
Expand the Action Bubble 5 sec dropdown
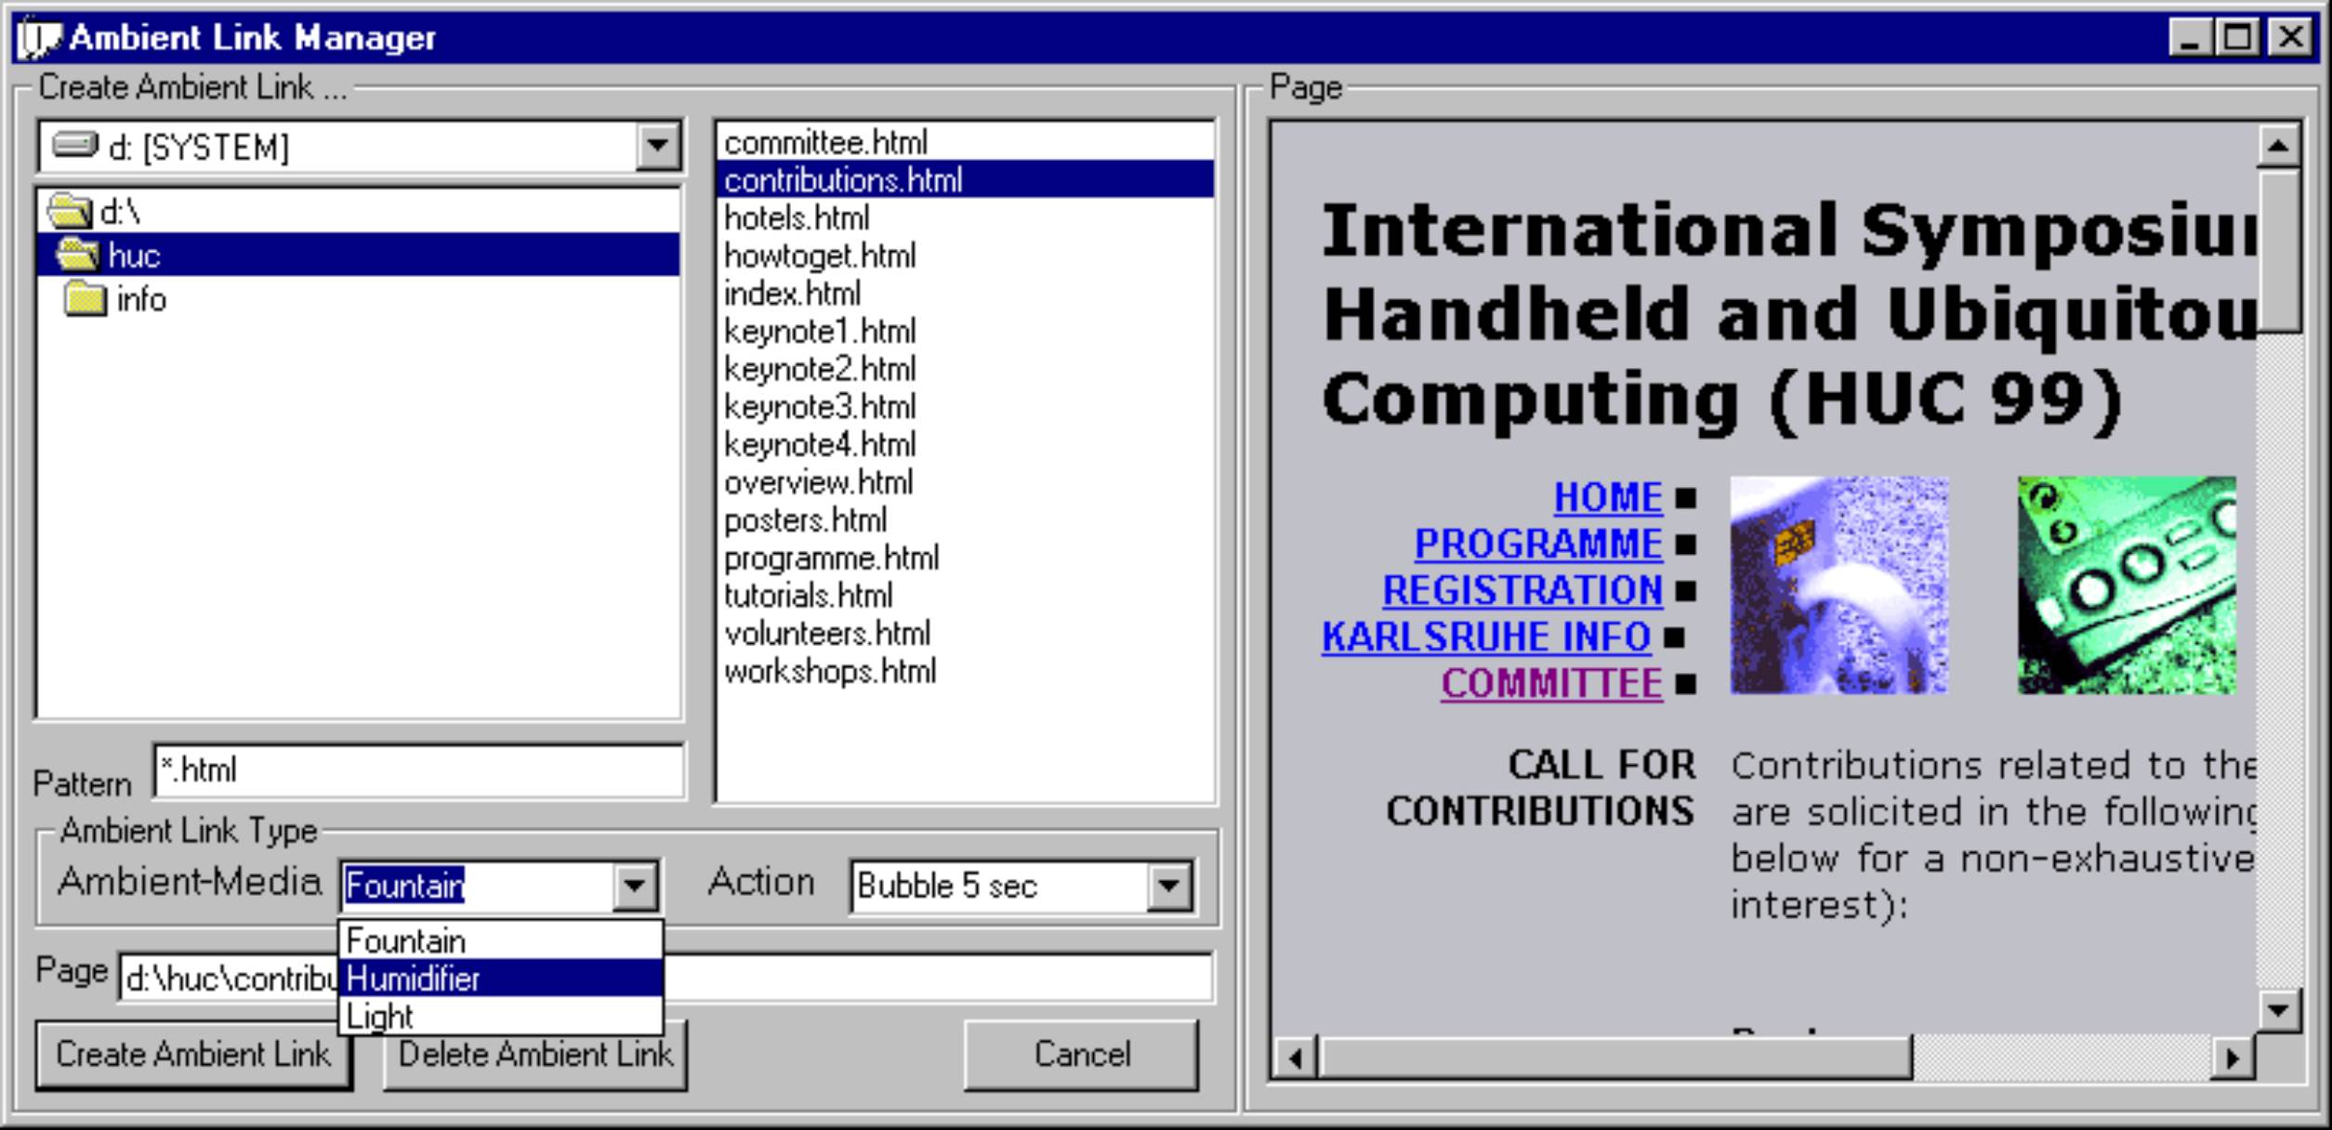(1169, 886)
